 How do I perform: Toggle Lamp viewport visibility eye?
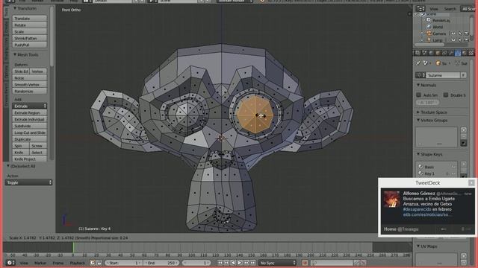click(453, 39)
